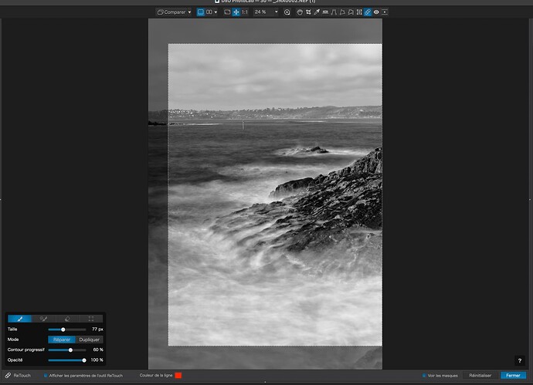The image size is (533, 385).
Task: Adjust the Contour progressif slider
Action: 67,350
